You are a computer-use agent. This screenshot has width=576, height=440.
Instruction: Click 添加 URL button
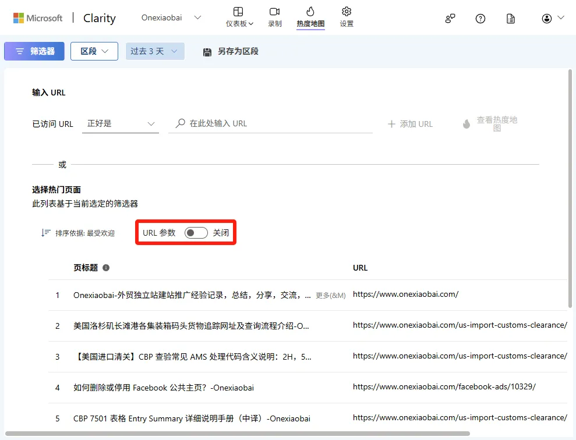411,124
